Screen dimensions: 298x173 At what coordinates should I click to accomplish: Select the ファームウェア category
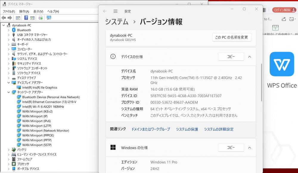[24, 159]
